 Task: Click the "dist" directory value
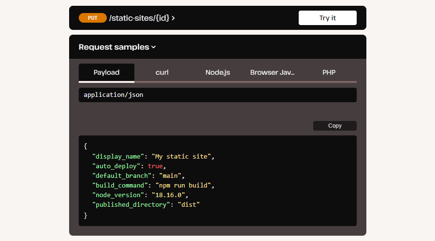[188, 205]
